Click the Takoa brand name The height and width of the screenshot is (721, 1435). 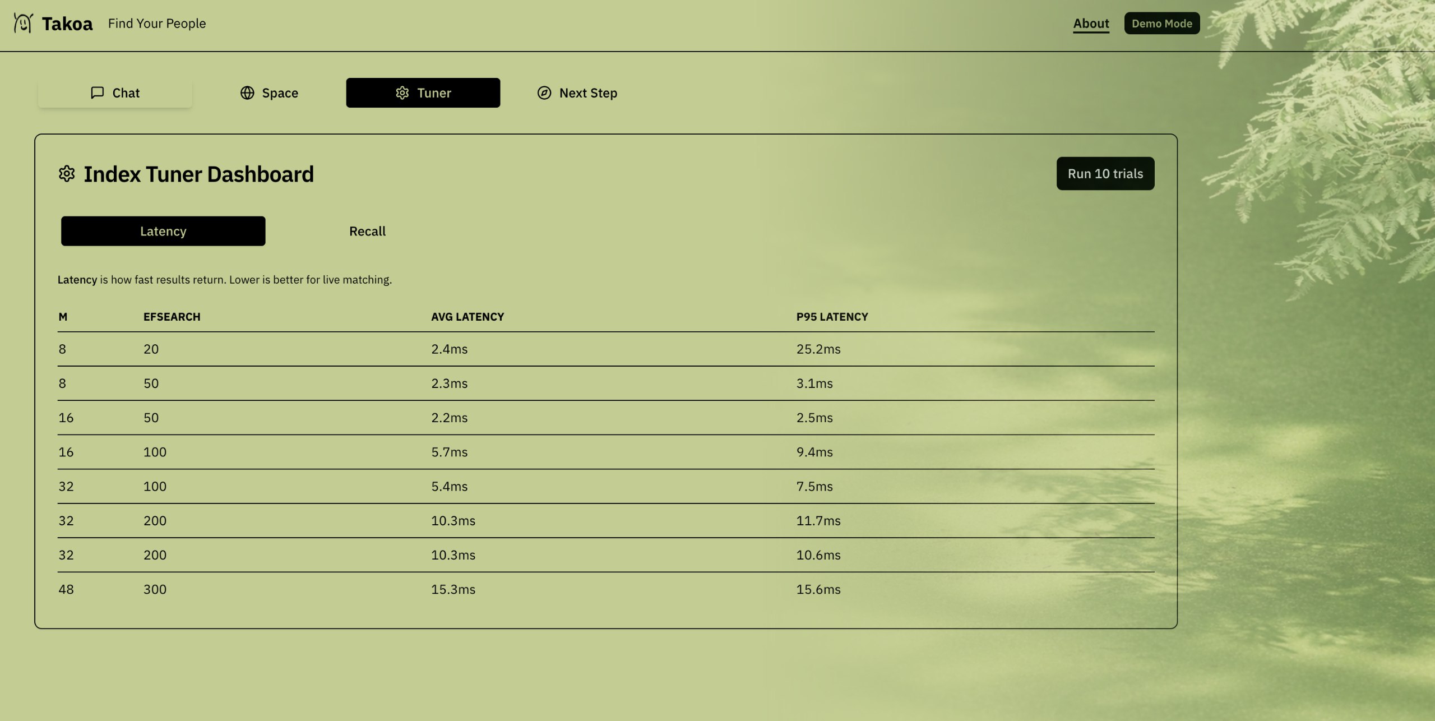67,24
